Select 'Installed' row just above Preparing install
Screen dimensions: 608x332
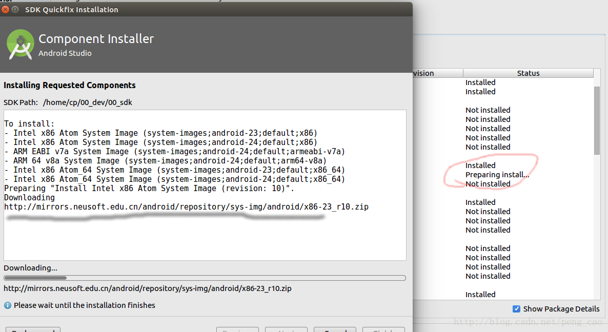(x=480, y=165)
